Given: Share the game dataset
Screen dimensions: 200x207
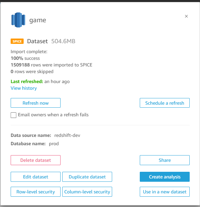Looking at the screenshot, I should (x=164, y=160).
